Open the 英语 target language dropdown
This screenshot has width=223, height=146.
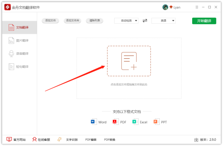pyautogui.click(x=164, y=21)
